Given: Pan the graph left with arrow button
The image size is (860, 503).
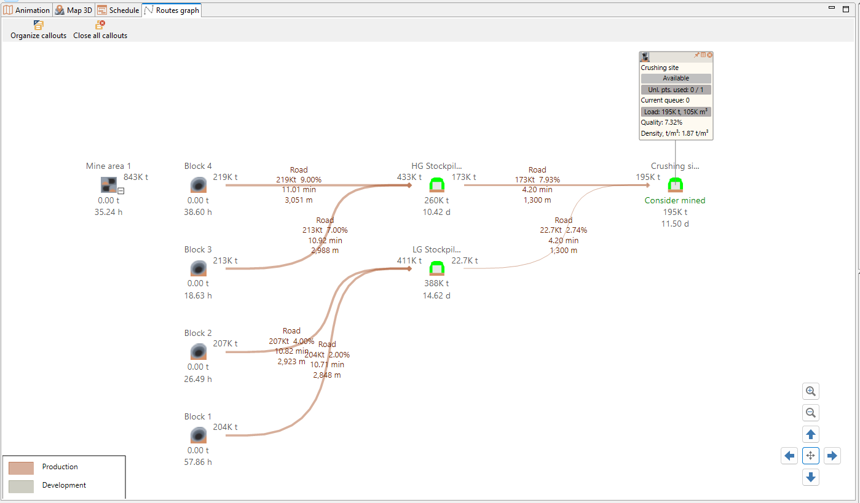Looking at the screenshot, I should (x=789, y=456).
